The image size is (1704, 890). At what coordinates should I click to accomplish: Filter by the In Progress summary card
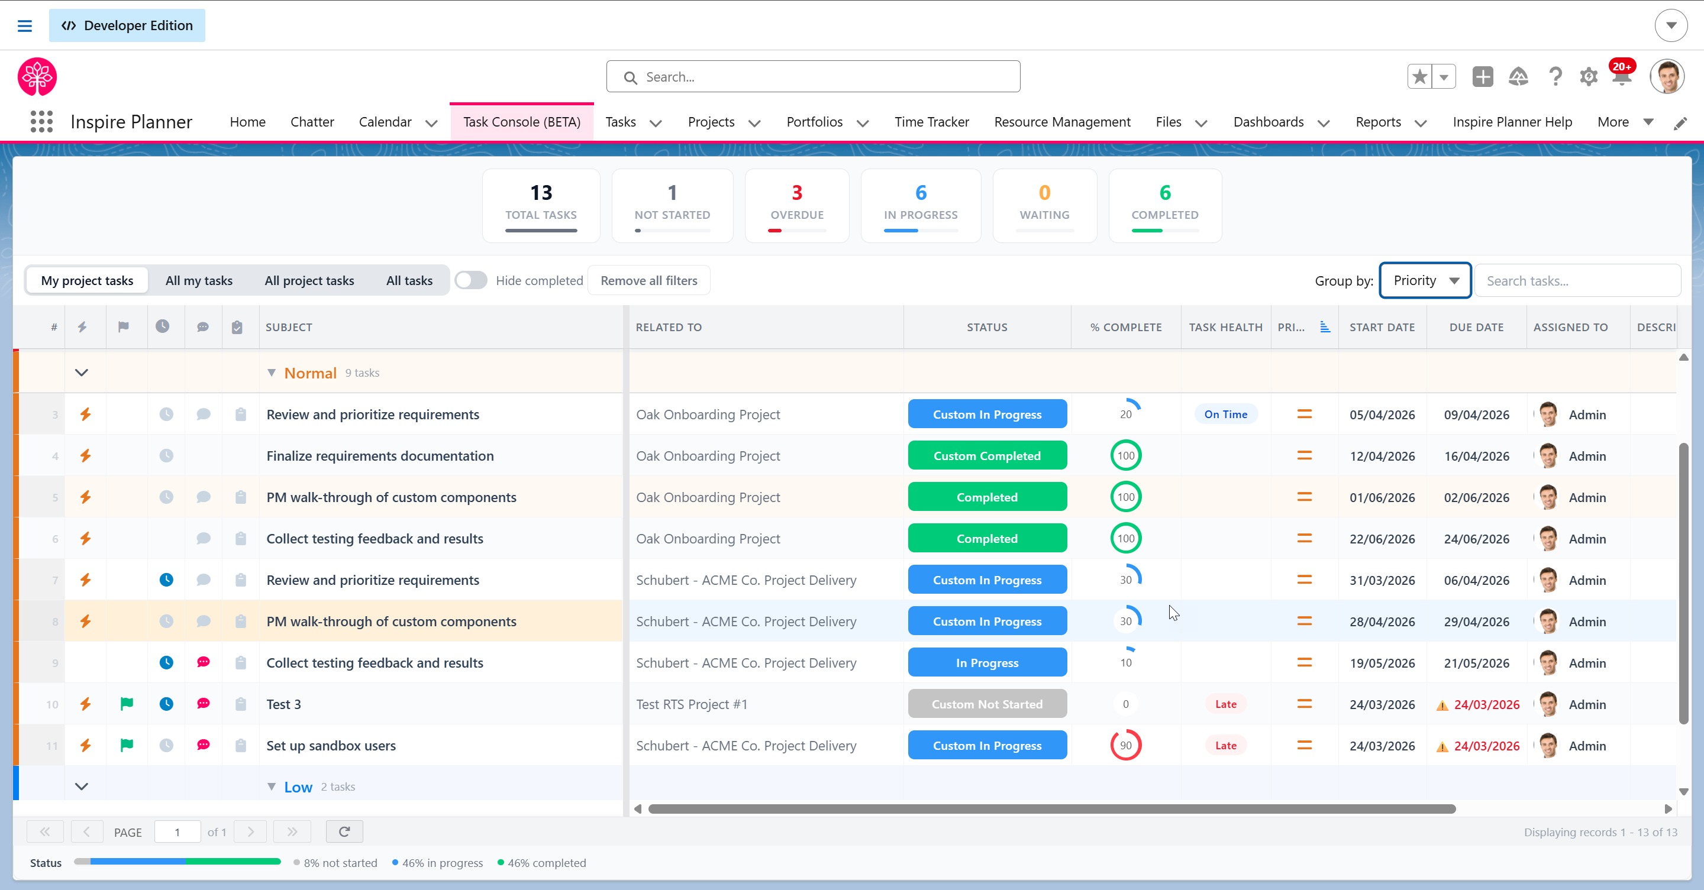[920, 206]
